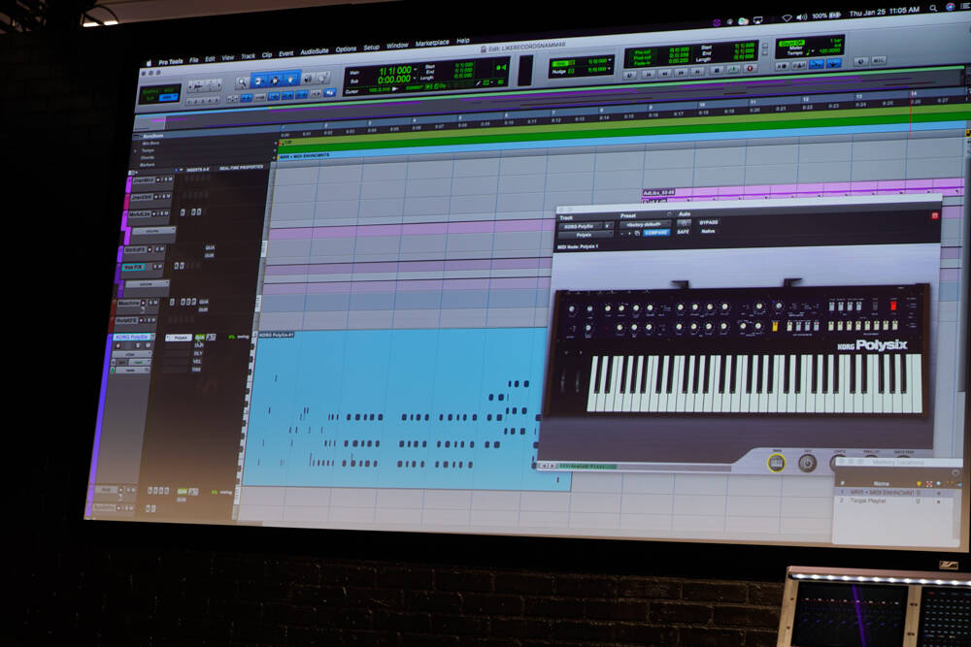
Task: Open the Nudge value dropdown
Action: (610, 69)
